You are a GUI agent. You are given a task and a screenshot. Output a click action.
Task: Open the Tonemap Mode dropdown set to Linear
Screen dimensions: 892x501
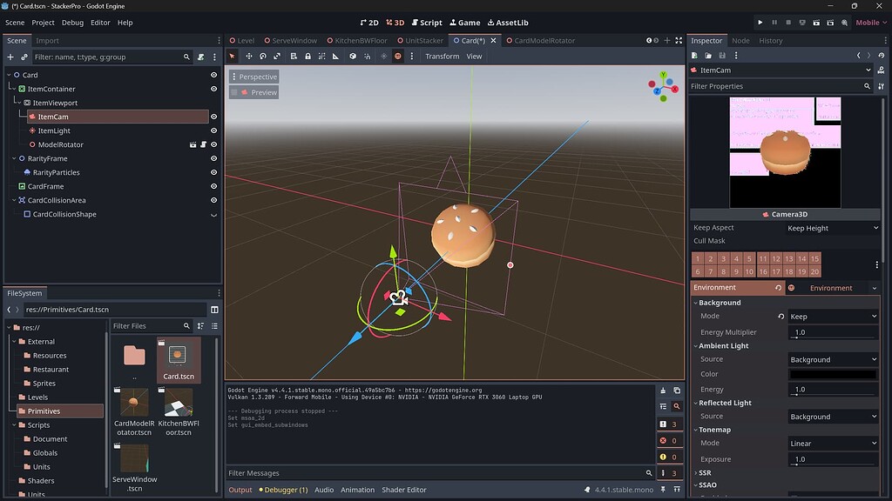(832, 443)
